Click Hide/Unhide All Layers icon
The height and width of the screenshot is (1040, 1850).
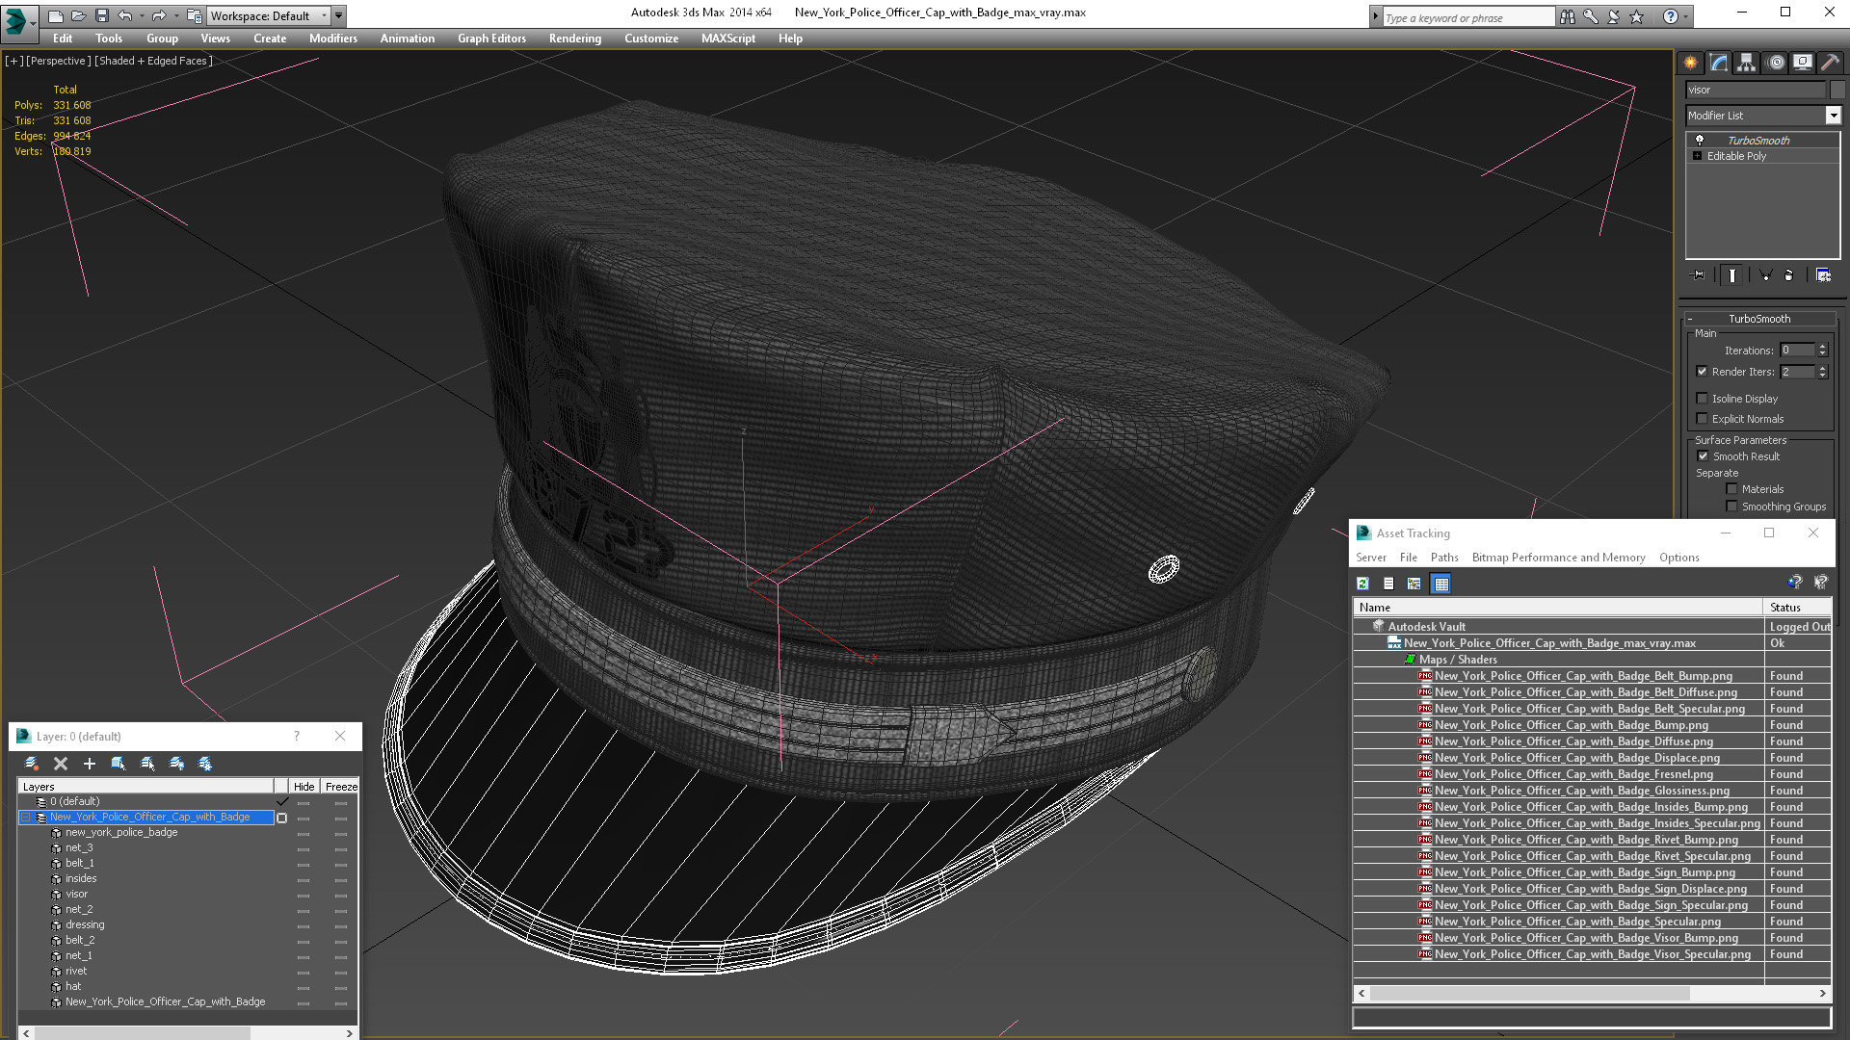pos(176,764)
